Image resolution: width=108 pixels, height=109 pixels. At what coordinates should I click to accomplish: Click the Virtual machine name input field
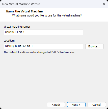(x=43, y=32)
